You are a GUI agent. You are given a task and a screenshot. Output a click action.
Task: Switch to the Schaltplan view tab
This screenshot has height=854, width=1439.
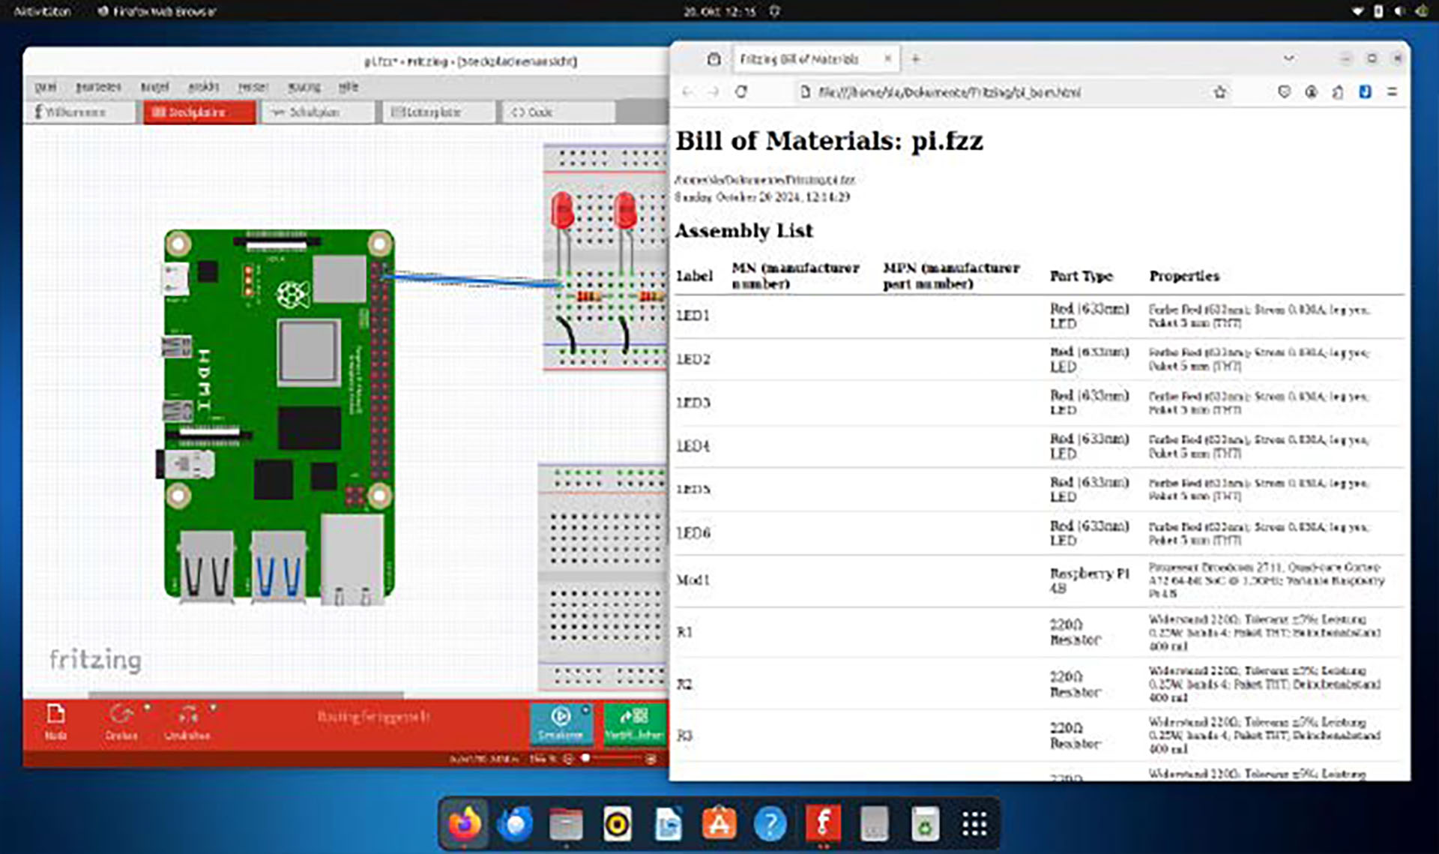(x=315, y=112)
